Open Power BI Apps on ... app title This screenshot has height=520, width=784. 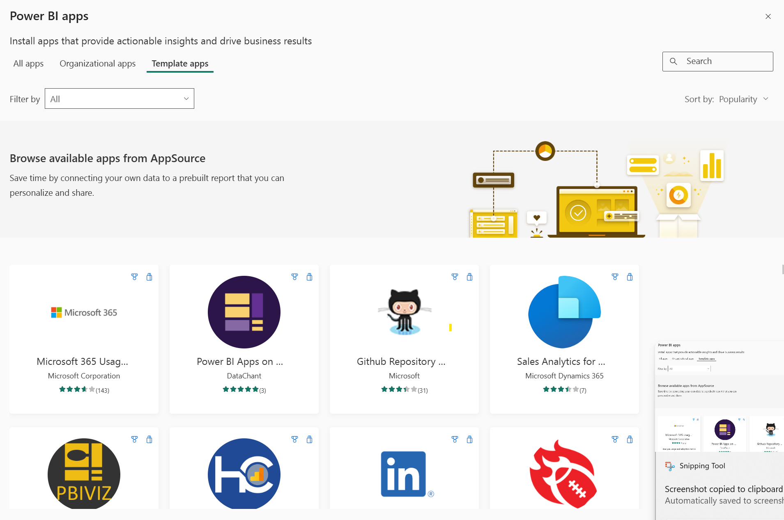(240, 362)
